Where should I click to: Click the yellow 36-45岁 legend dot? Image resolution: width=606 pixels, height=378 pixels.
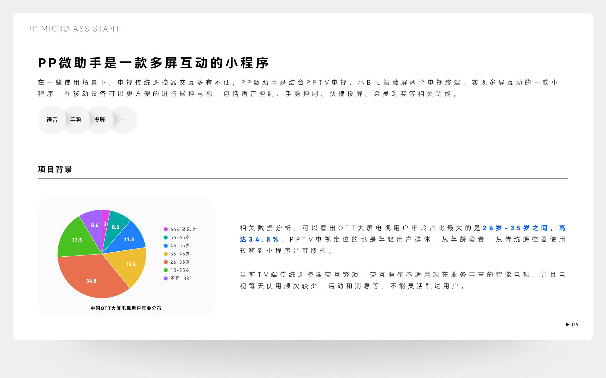165,254
